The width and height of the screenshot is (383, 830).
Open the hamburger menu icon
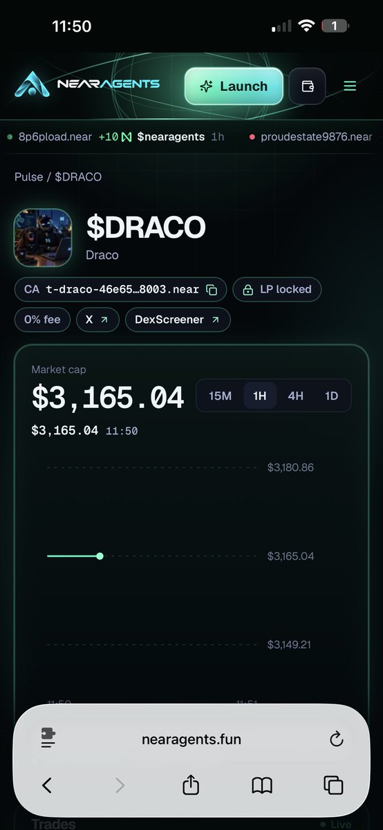tap(350, 86)
